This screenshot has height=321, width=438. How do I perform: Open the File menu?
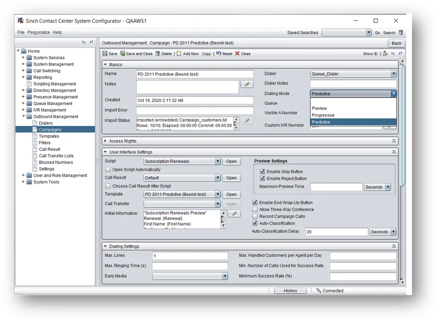tap(21, 32)
